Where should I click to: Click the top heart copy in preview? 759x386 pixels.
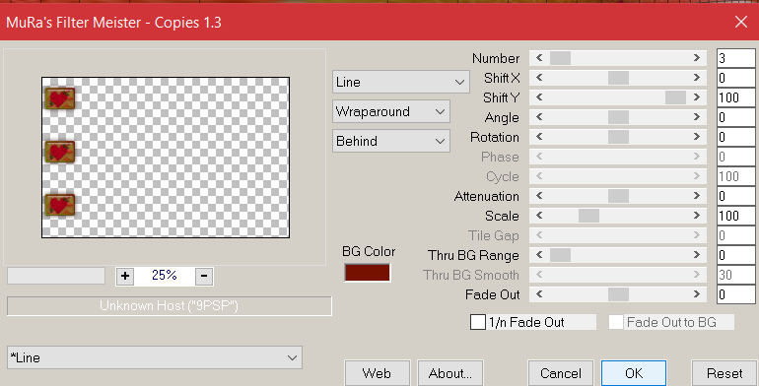59,98
